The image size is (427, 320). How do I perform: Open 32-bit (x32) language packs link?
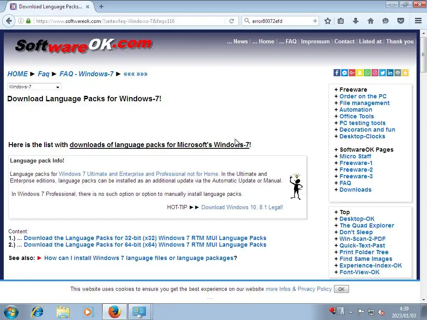145,238
